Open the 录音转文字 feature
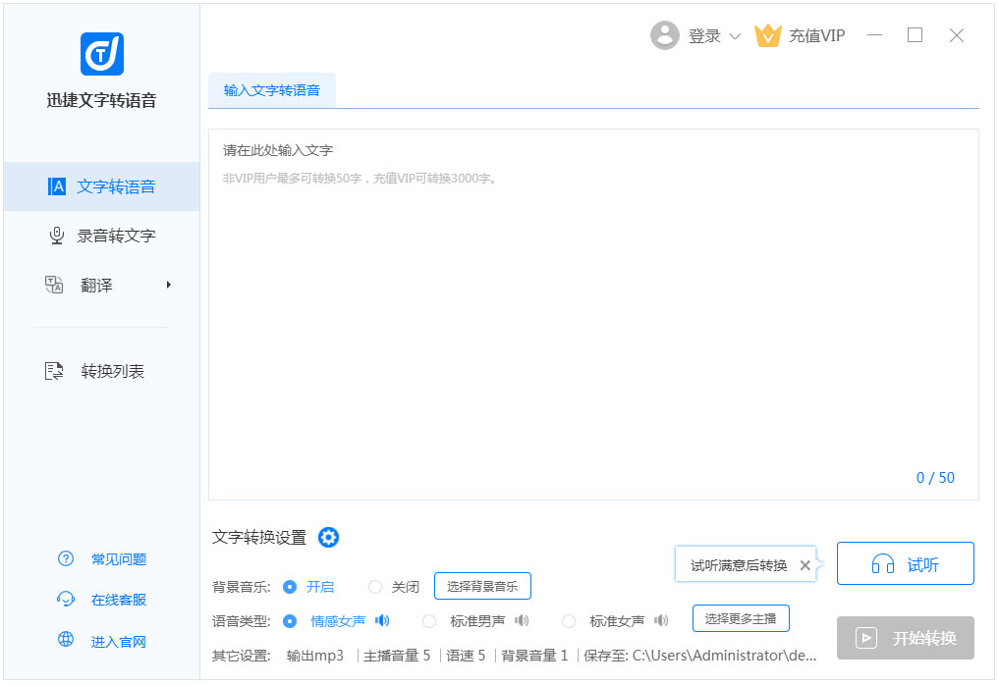The height and width of the screenshot is (686, 999). (x=56, y=235)
